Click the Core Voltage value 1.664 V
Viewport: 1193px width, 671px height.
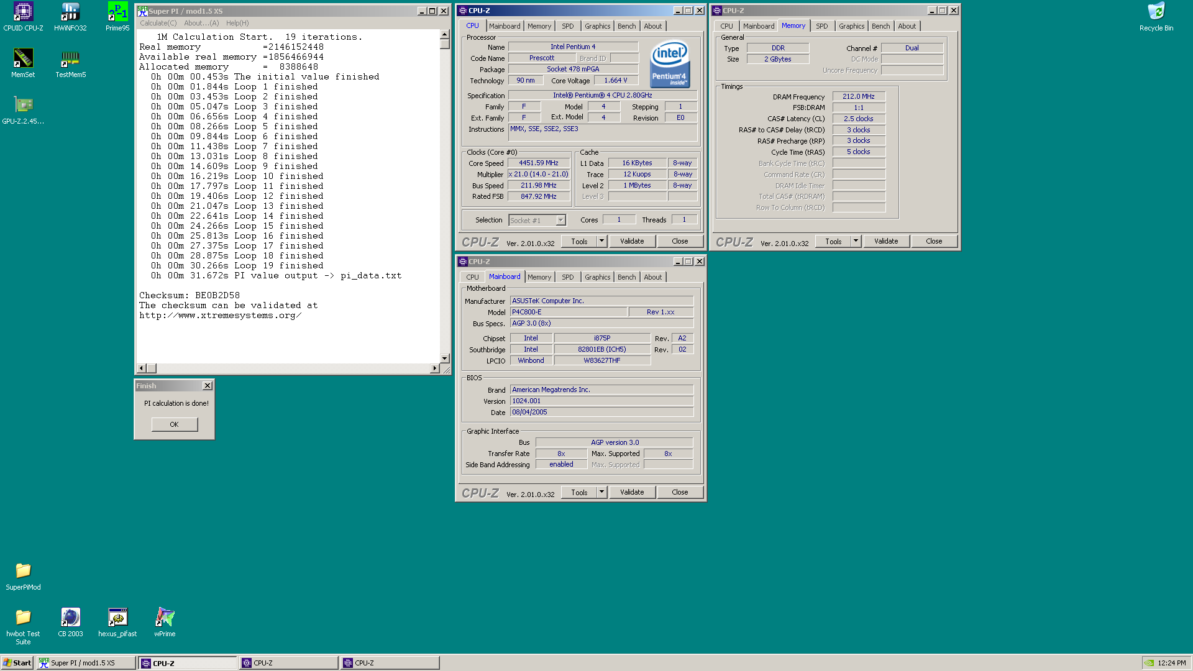pyautogui.click(x=616, y=80)
